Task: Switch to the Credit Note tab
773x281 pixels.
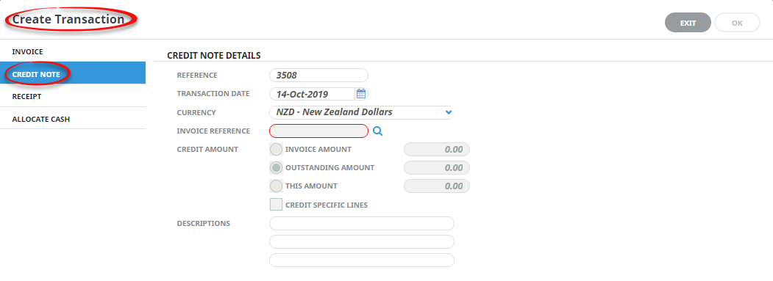Action: 73,73
